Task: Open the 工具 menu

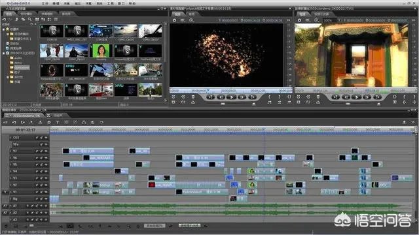Action: point(111,3)
